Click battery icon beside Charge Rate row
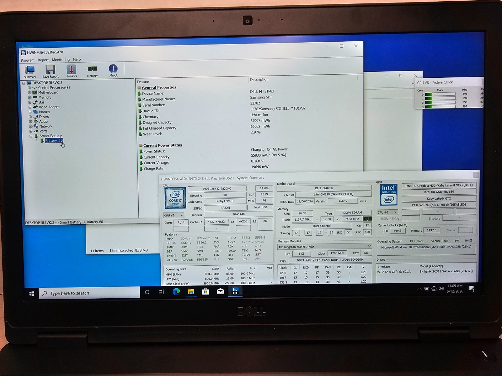Screen dimensions: 502x376 141,169
